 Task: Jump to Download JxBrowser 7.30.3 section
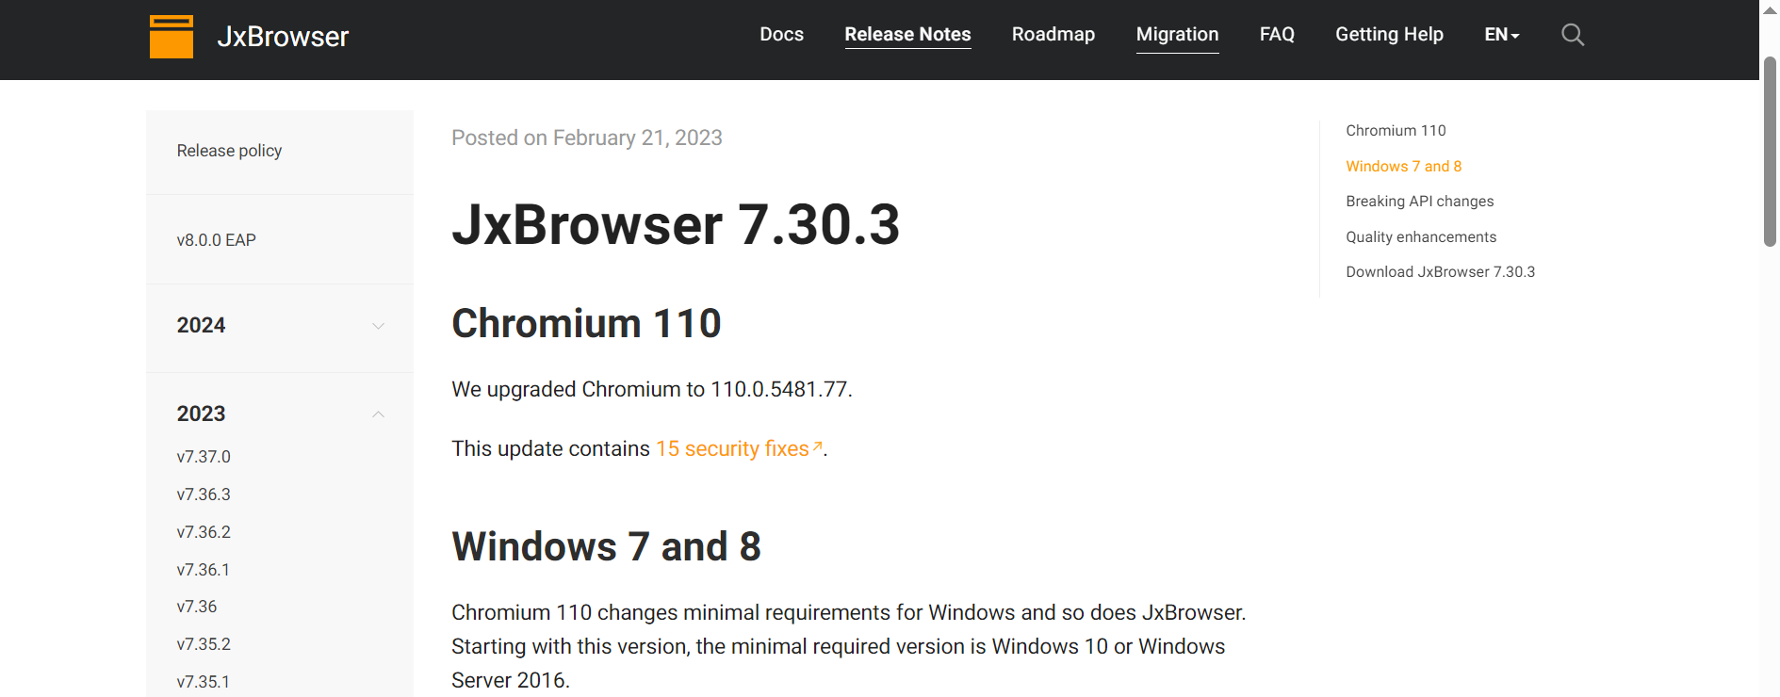click(1440, 272)
